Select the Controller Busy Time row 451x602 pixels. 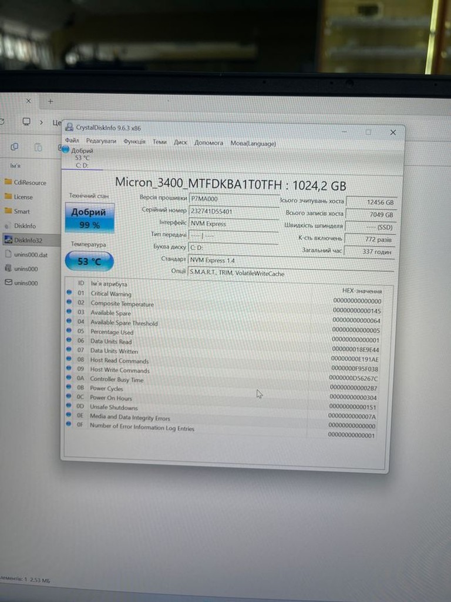[221, 382]
